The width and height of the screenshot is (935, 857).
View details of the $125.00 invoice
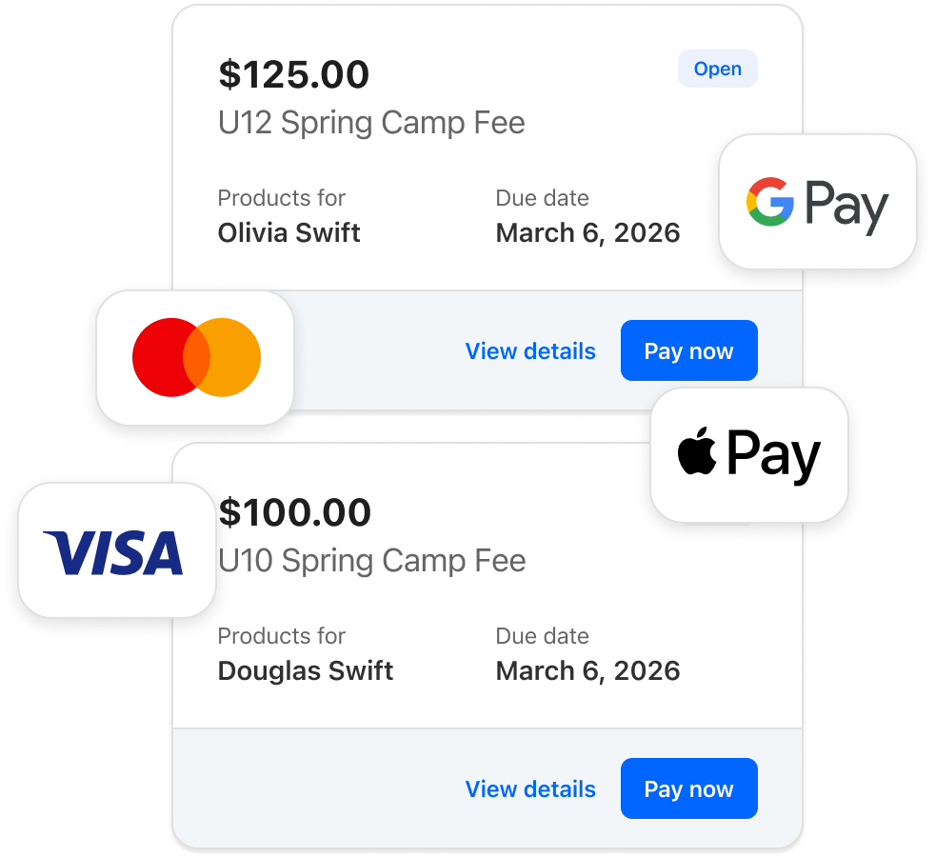(530, 351)
